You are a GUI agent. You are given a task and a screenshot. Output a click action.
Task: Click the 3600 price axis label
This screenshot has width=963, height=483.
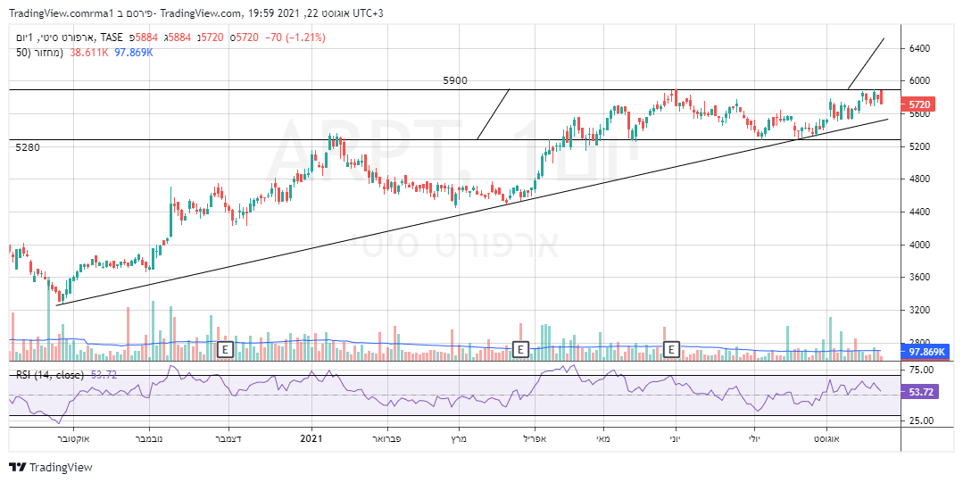coord(919,277)
